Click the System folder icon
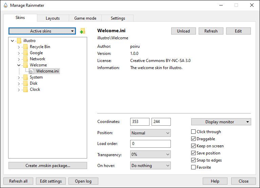Screen dimensions: 260x188 pyautogui.click(x=25, y=77)
